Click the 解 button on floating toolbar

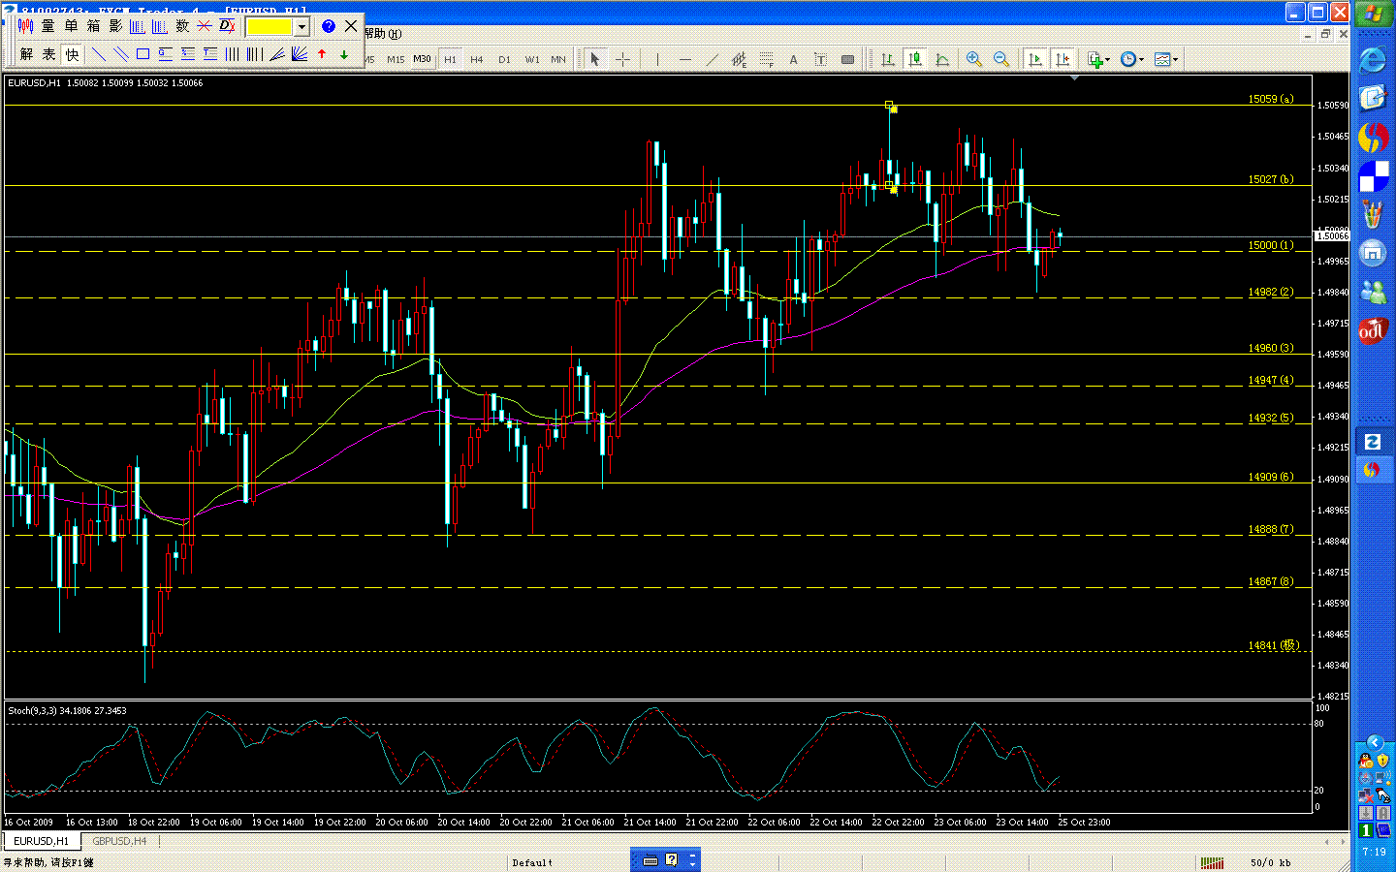[26, 54]
